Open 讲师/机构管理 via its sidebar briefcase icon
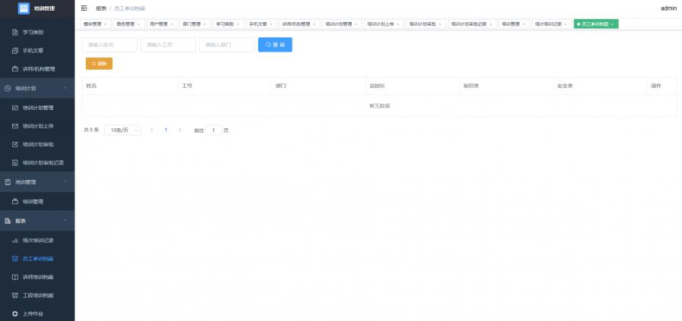 (14, 69)
